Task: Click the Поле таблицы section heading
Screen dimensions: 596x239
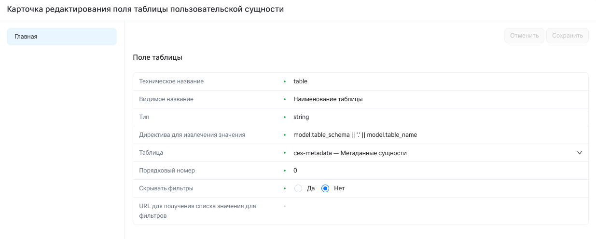Action: [x=157, y=57]
